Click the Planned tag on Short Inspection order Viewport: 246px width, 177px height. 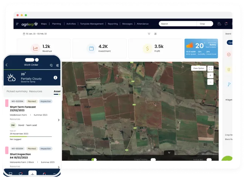pyautogui.click(x=32, y=148)
